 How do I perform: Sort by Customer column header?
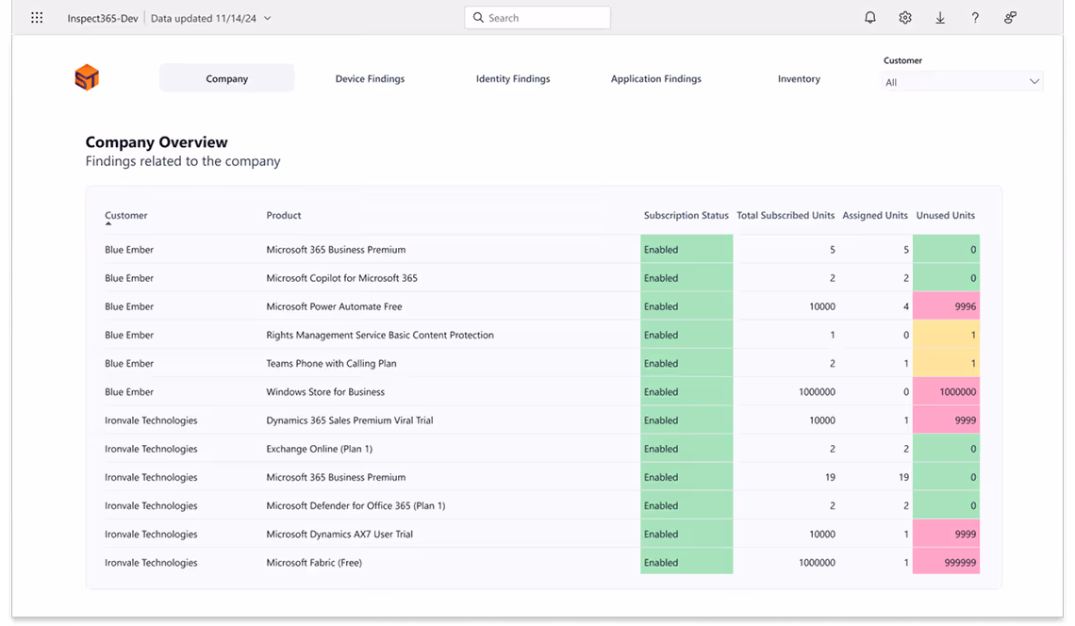point(126,215)
